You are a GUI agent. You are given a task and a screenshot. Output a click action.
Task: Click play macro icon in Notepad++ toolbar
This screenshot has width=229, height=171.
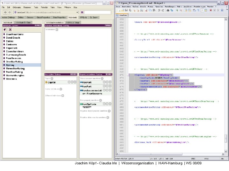pos(218,10)
